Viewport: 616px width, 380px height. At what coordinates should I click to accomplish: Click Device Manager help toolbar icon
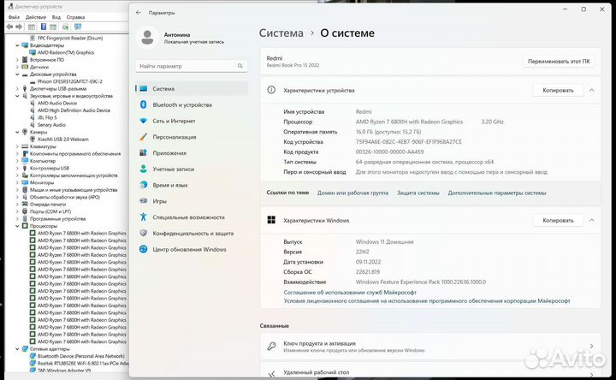[44, 27]
